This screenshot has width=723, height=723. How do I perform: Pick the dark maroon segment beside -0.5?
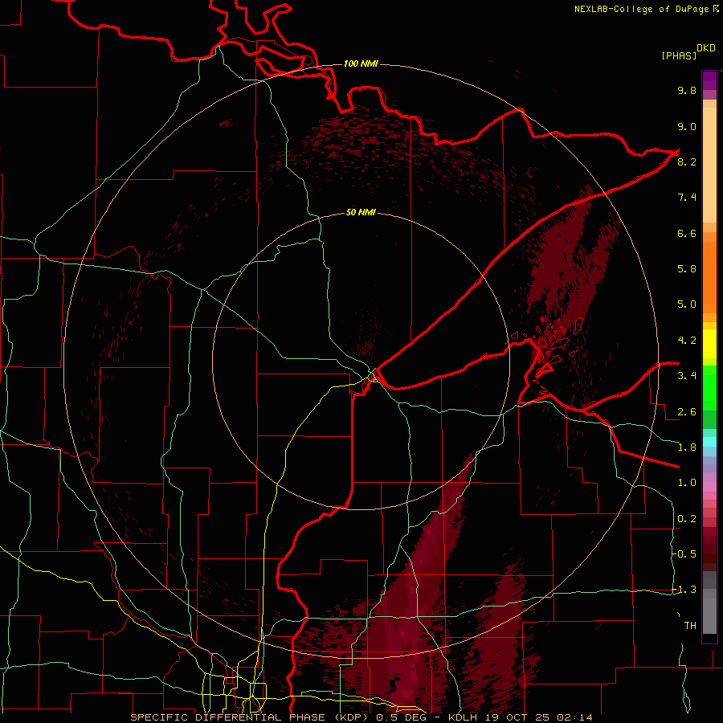[x=709, y=553]
